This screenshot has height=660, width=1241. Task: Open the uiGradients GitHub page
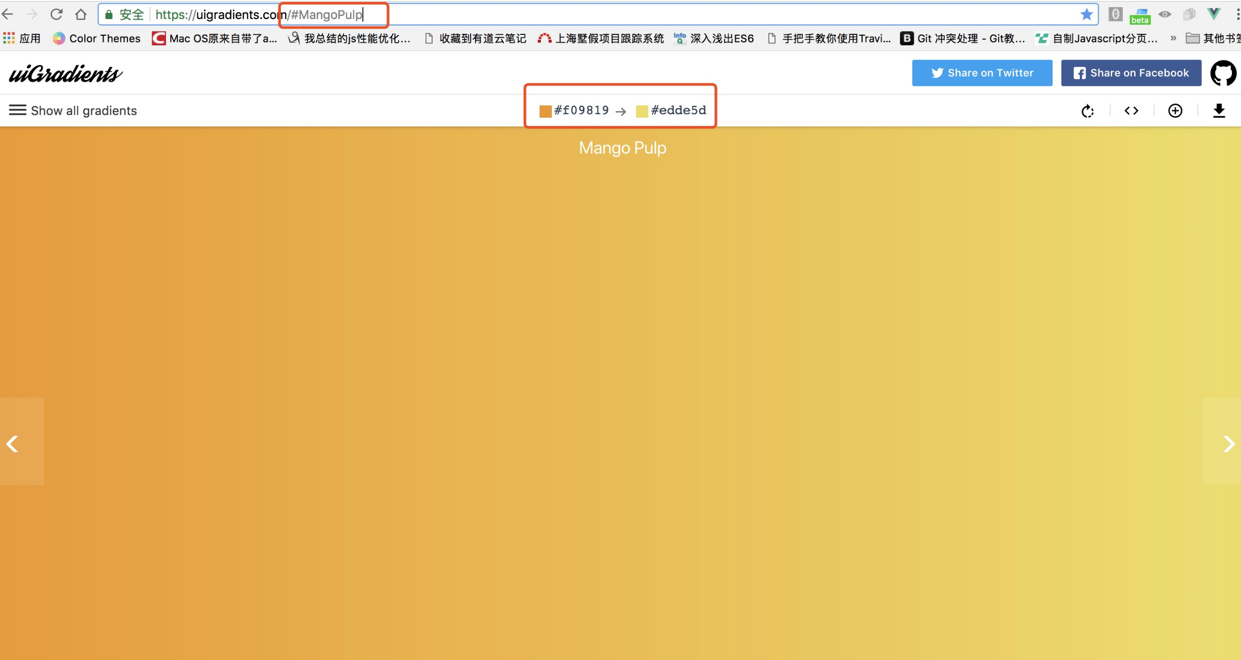pos(1223,72)
